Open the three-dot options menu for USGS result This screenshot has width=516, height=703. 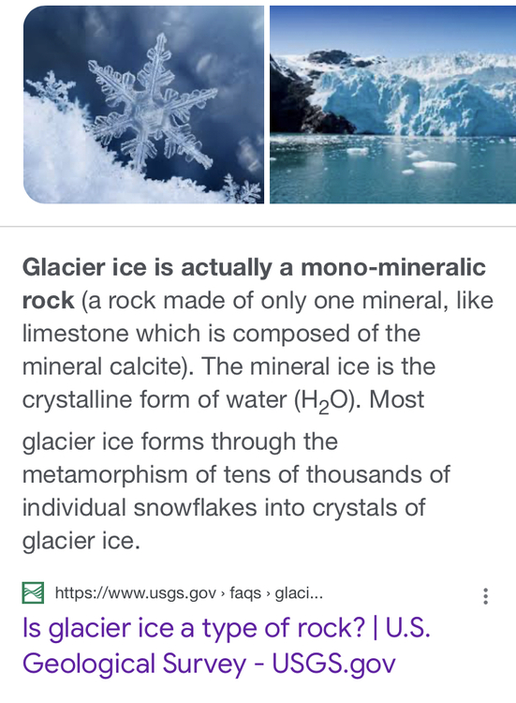485,596
